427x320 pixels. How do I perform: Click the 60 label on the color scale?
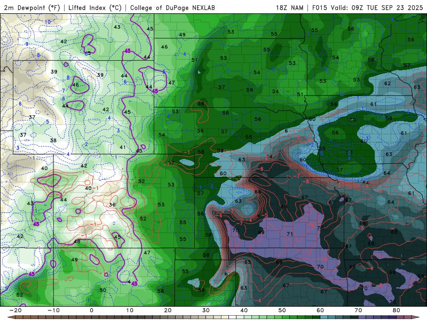click(x=320, y=310)
